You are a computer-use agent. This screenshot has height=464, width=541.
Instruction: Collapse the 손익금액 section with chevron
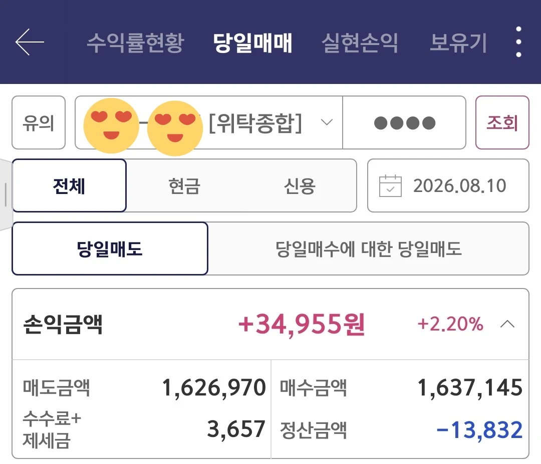tap(507, 324)
